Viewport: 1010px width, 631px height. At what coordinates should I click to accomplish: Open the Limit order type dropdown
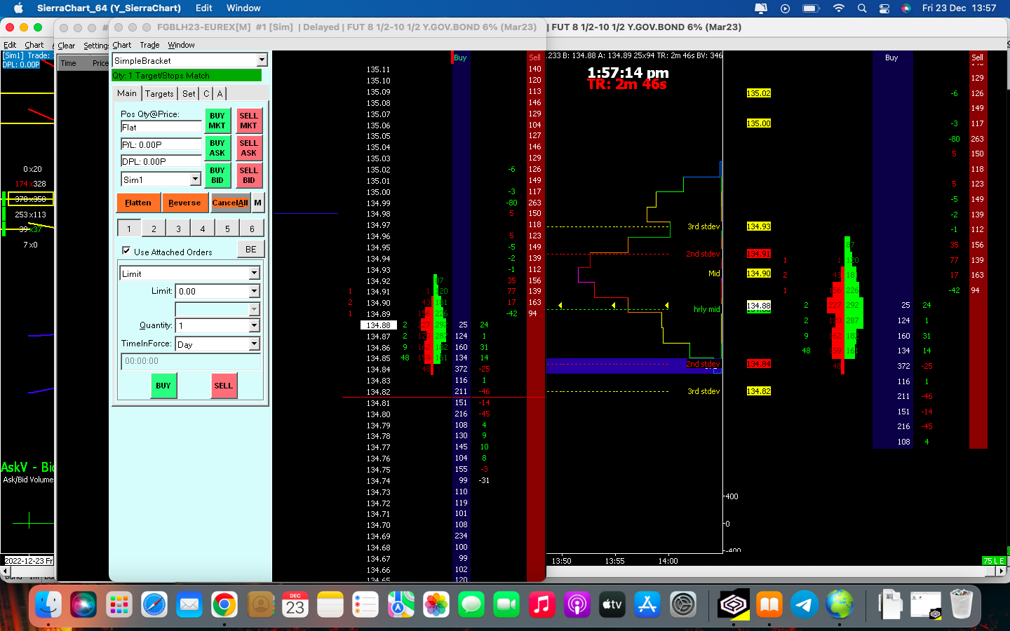click(x=254, y=273)
